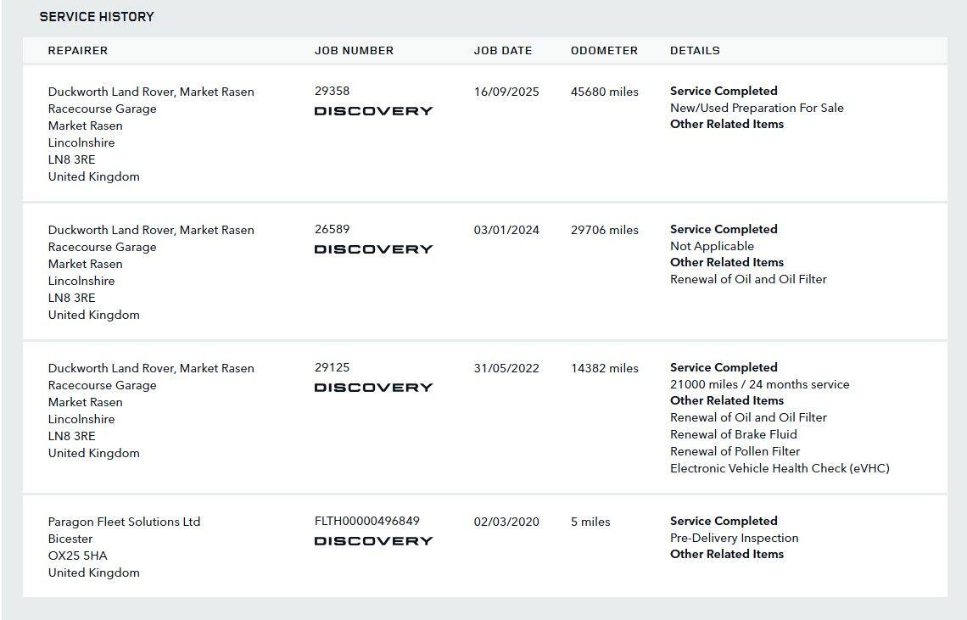The width and height of the screenshot is (967, 620).
Task: Select job number FLTH00000496849
Action: (366, 521)
